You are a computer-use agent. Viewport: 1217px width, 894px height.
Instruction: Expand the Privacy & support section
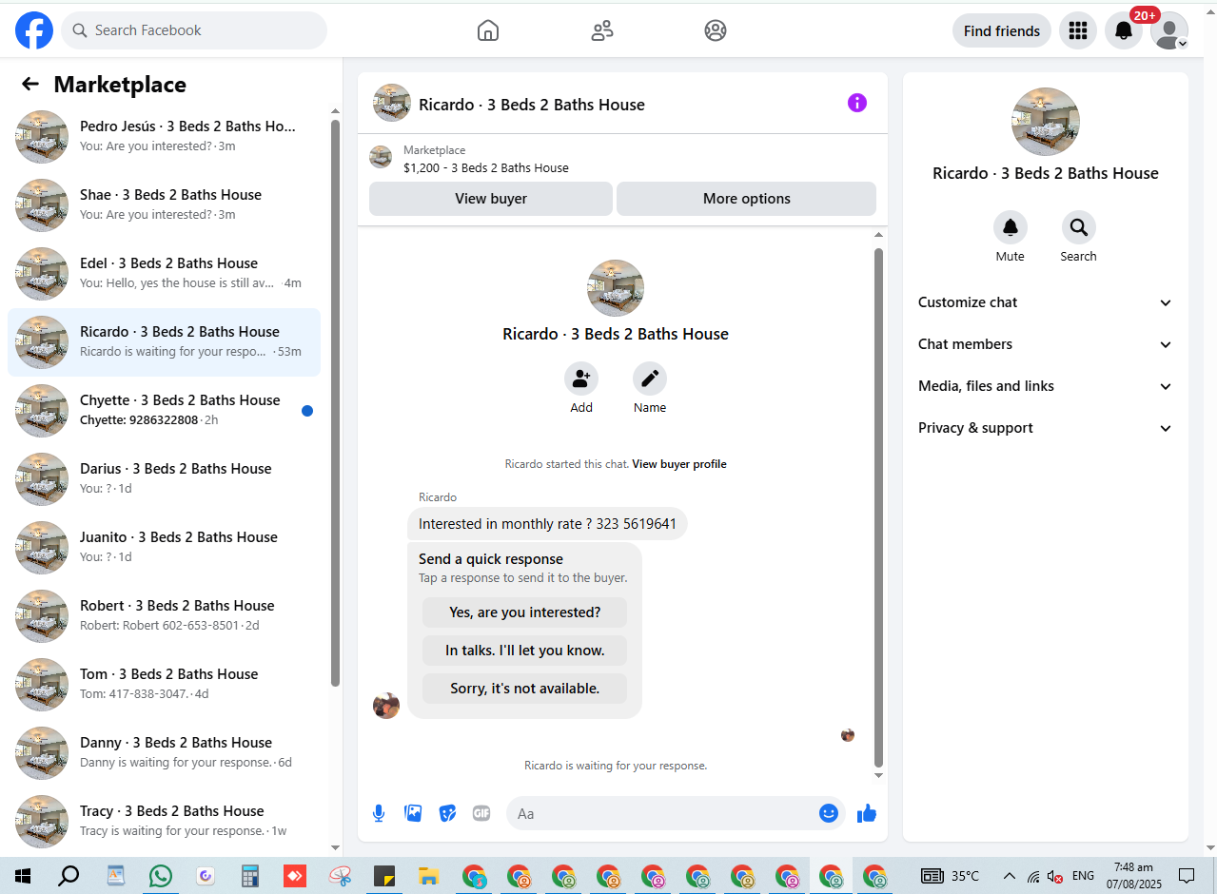(1045, 428)
